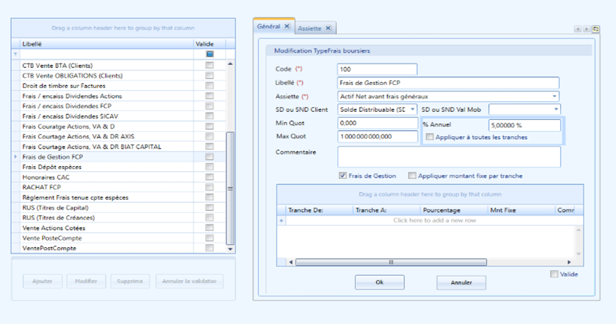The width and height of the screenshot is (616, 324).
Task: Click the tab scroll right arrow icon
Action: tap(586, 29)
